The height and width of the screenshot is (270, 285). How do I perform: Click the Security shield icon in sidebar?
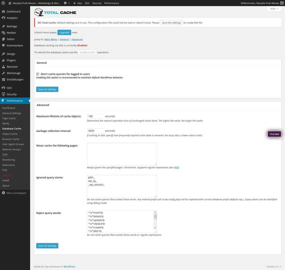point(3,94)
